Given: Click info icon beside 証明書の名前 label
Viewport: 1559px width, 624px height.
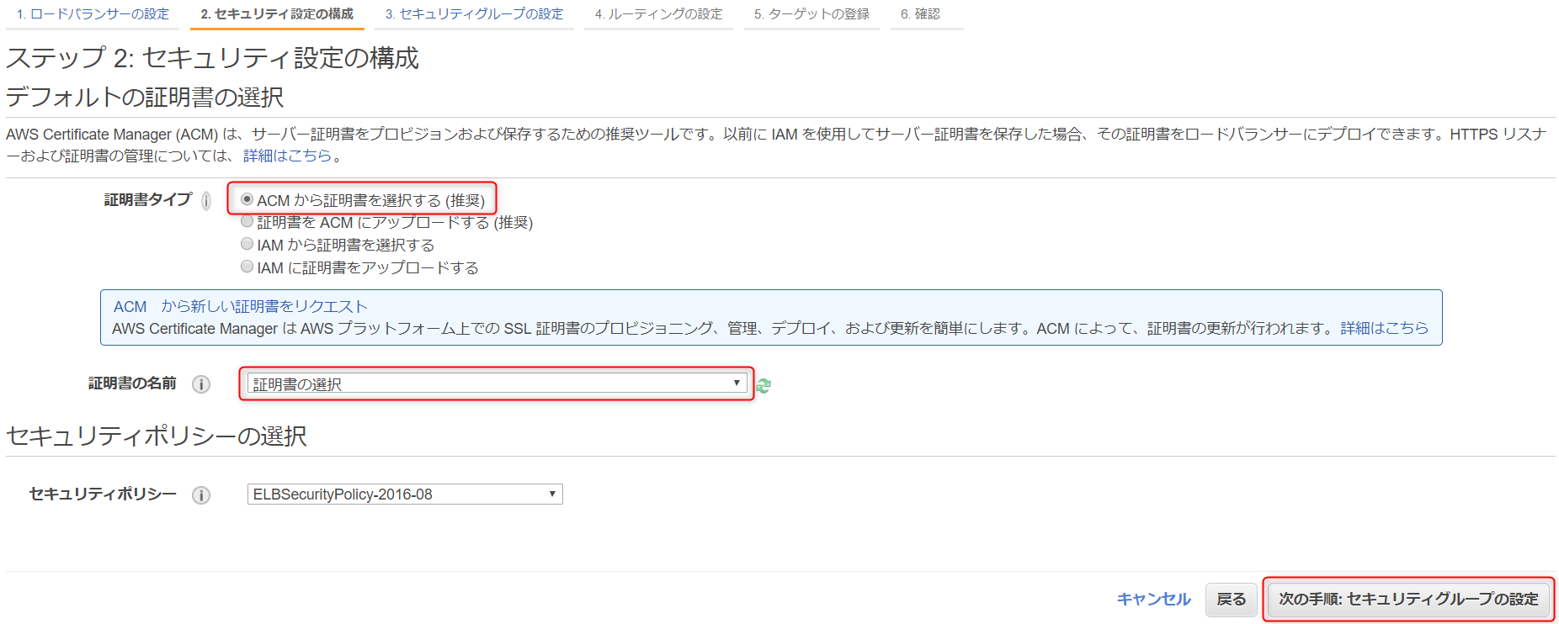Looking at the screenshot, I should tap(201, 384).
